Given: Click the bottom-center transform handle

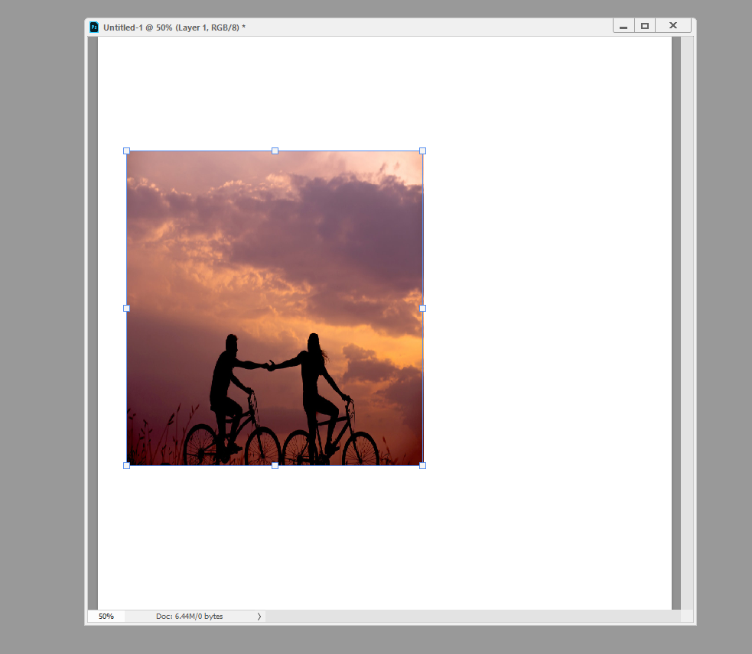Looking at the screenshot, I should (x=275, y=465).
